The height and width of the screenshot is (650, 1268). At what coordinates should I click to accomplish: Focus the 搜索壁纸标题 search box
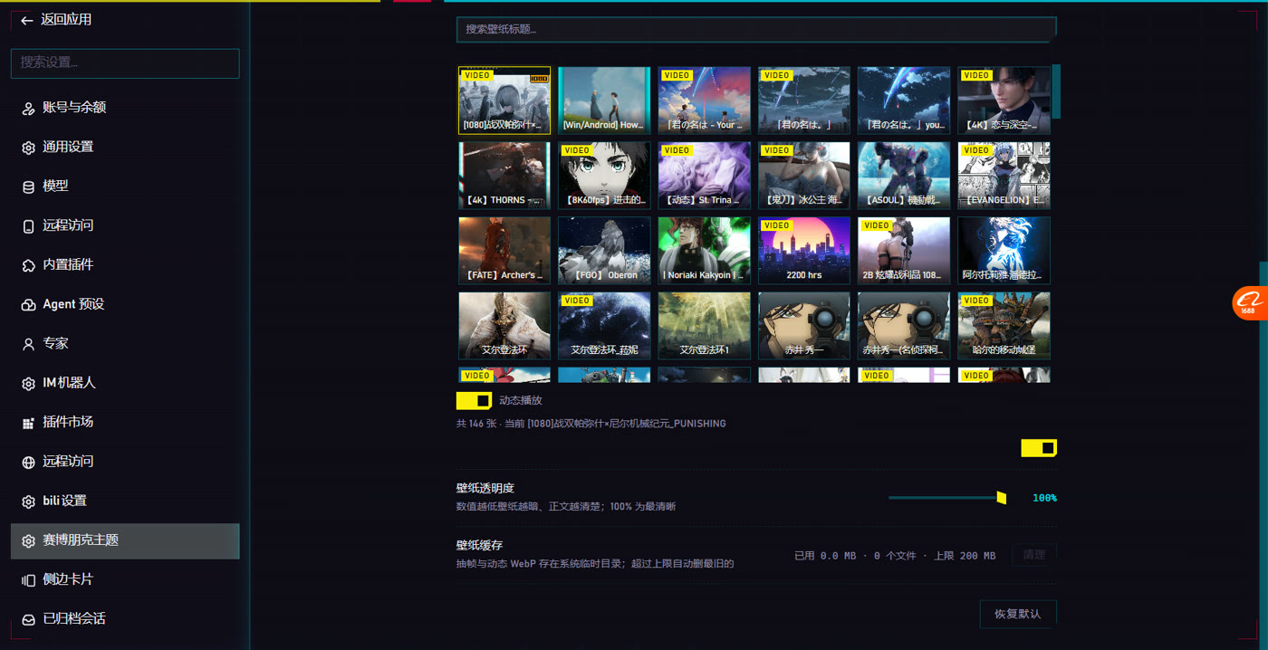(756, 30)
